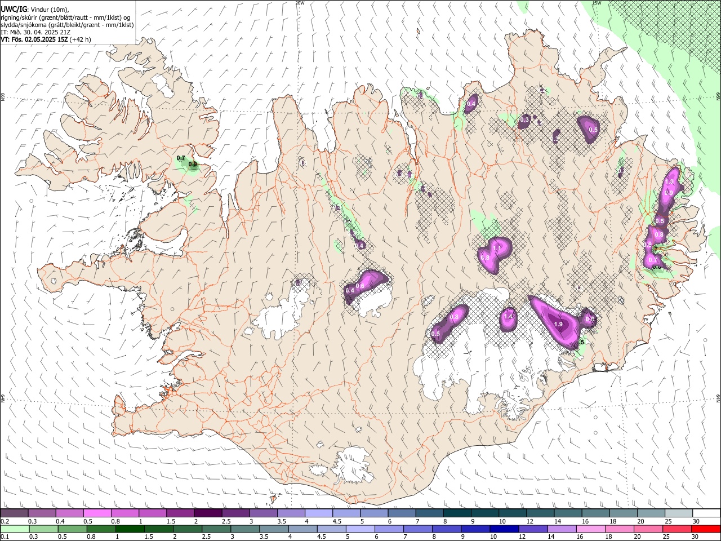Pick the 0.1 lightest green rain scale swatch
Image resolution: width=721 pixels, height=541 pixels.
tap(14, 529)
